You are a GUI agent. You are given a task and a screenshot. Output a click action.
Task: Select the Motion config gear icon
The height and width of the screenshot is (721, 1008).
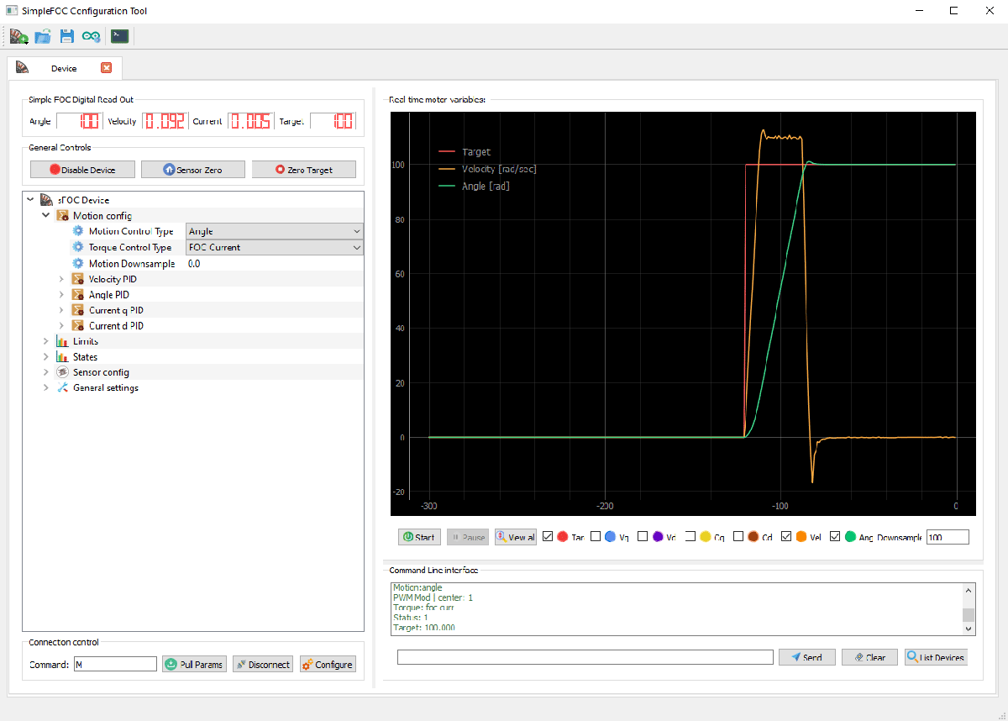(x=61, y=215)
